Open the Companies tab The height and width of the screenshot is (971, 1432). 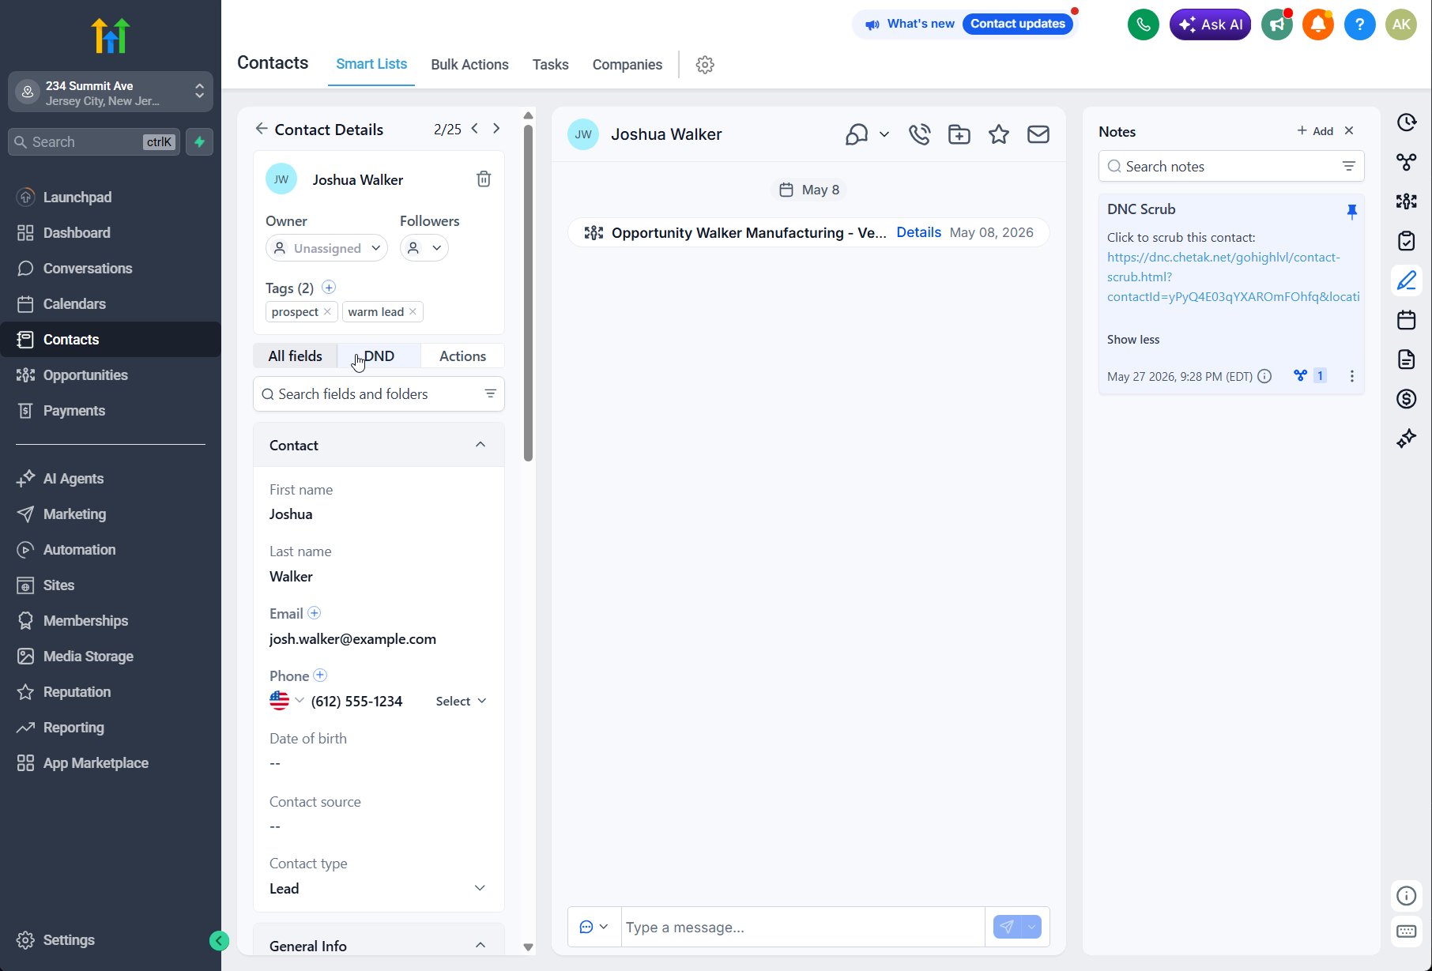(x=627, y=65)
